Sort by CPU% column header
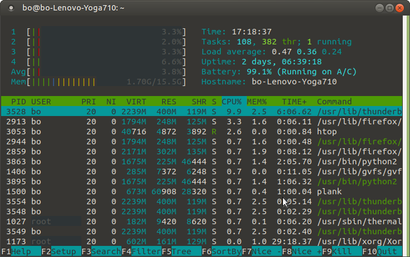 (232, 102)
